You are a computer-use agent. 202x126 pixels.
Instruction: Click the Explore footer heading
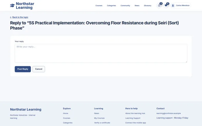tap(67, 108)
